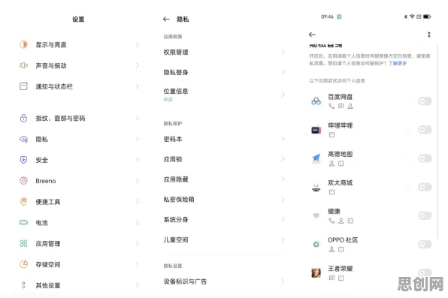
Task: Open 声音与振动 settings
Action: [80, 65]
